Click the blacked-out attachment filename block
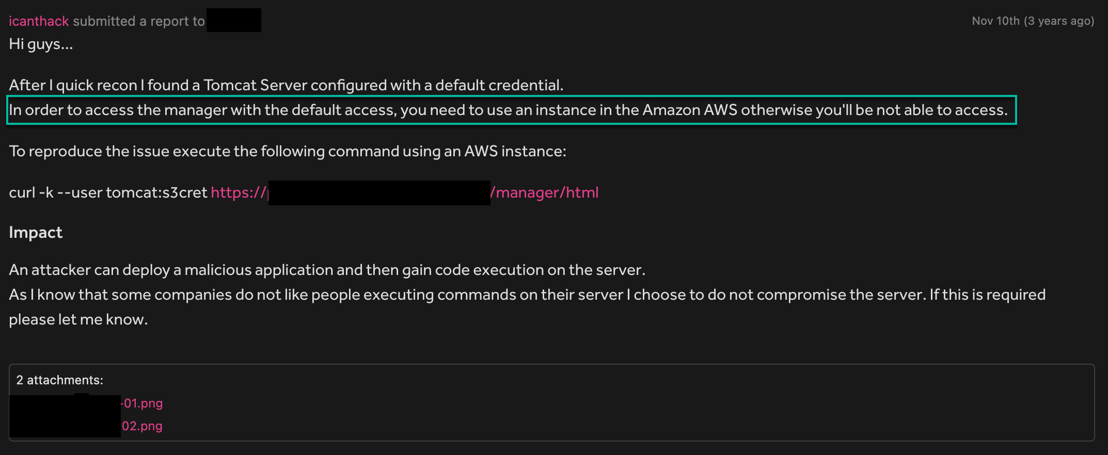The width and height of the screenshot is (1108, 455). [65, 416]
